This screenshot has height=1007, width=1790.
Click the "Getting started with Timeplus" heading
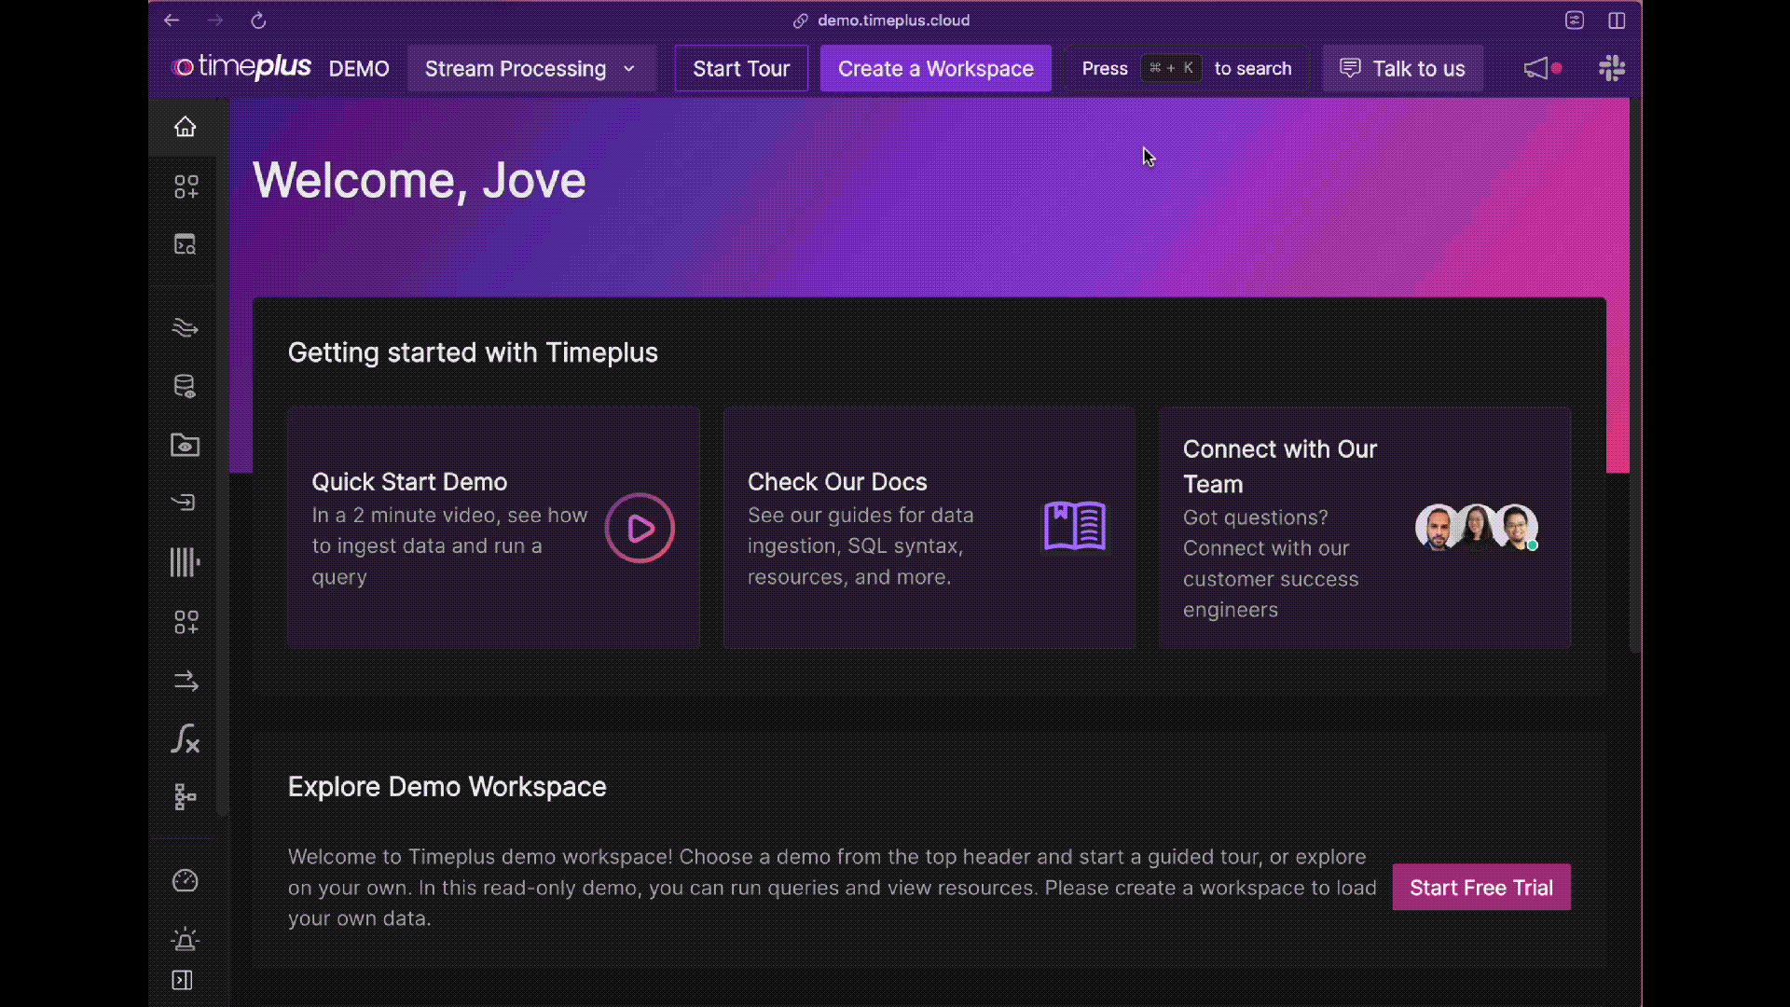point(473,352)
